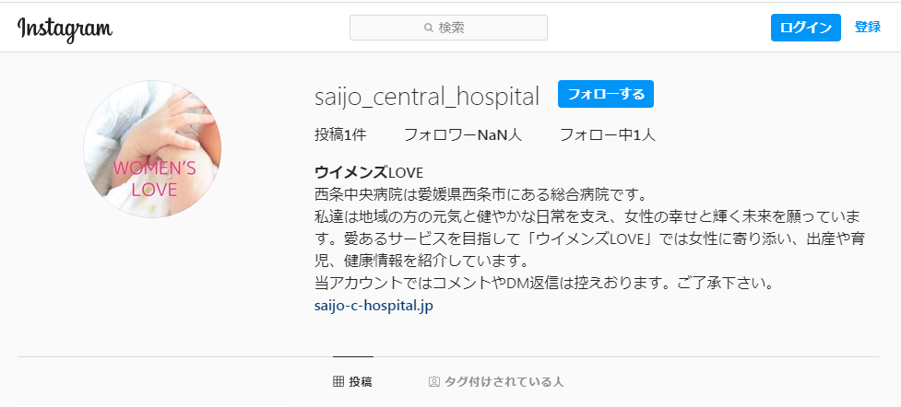Image resolution: width=901 pixels, height=407 pixels.
Task: Click the 投稿1件 post count
Action: 340,135
